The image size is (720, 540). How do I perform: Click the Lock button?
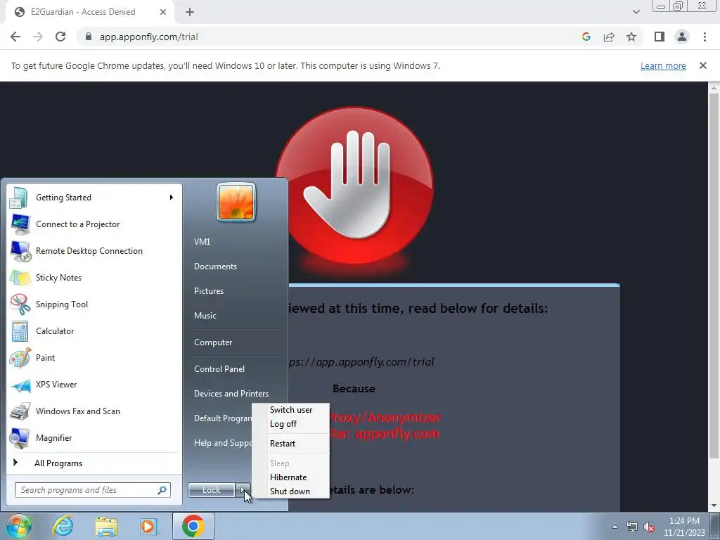(211, 490)
